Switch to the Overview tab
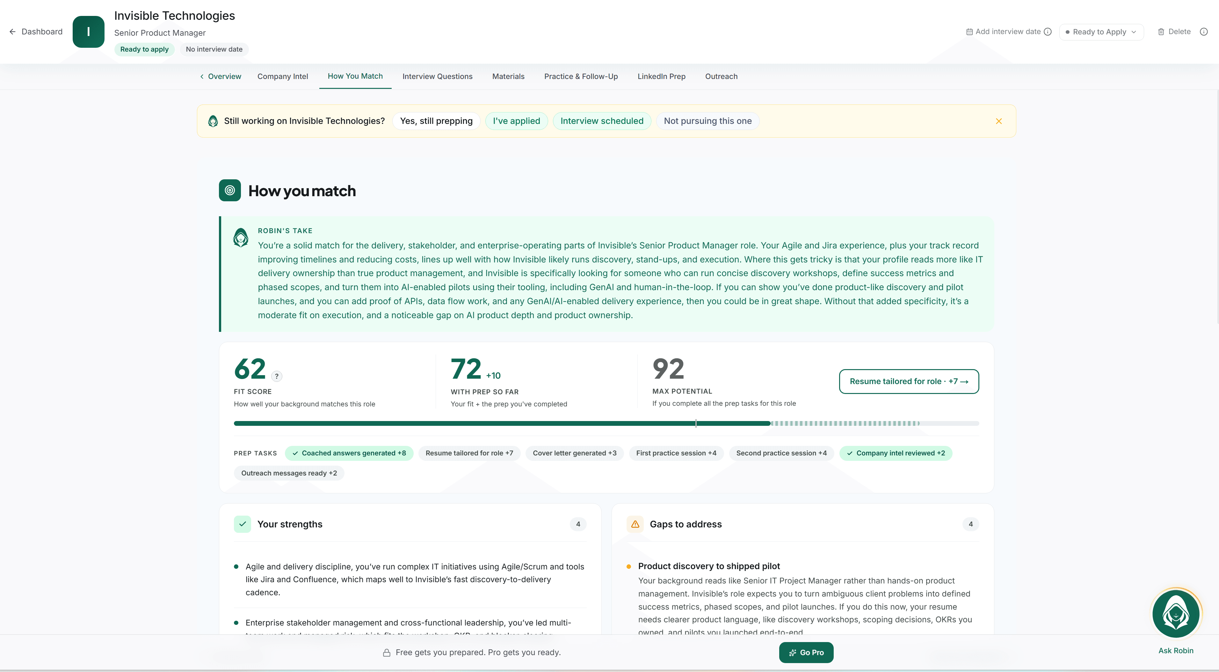The width and height of the screenshot is (1219, 672). (x=221, y=76)
